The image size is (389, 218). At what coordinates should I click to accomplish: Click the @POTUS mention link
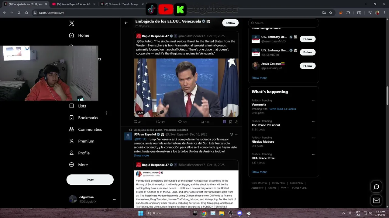point(140,139)
